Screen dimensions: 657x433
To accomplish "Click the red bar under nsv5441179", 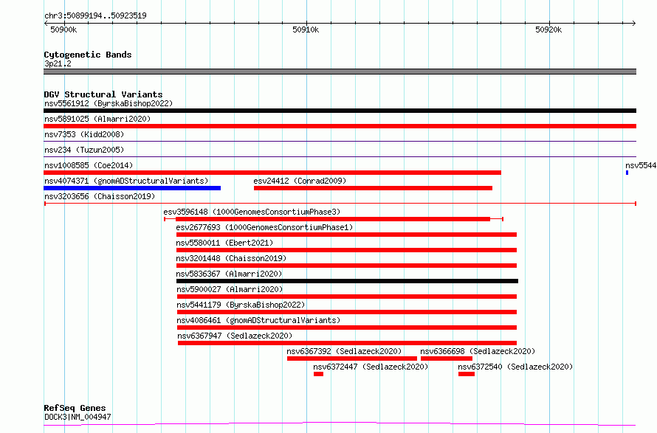I will click(x=347, y=312).
